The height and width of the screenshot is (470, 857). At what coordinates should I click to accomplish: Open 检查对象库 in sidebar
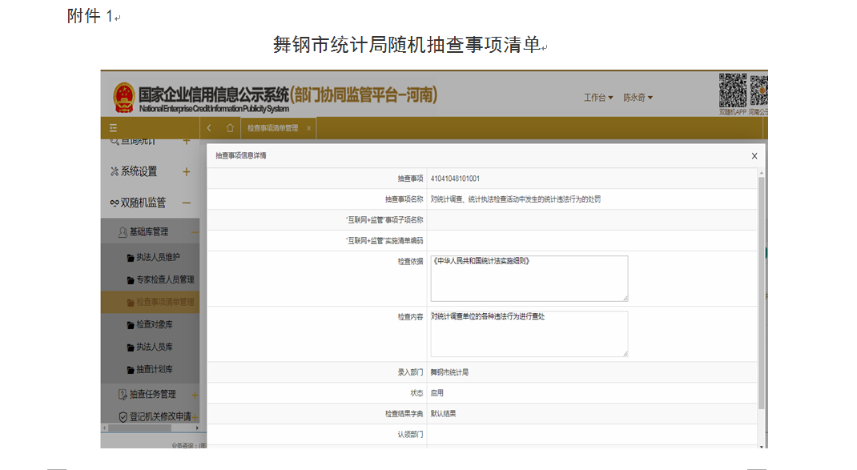click(x=154, y=324)
